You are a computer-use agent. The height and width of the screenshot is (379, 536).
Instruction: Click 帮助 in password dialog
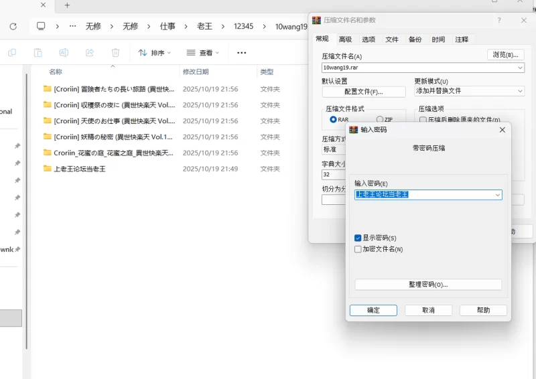tap(483, 310)
